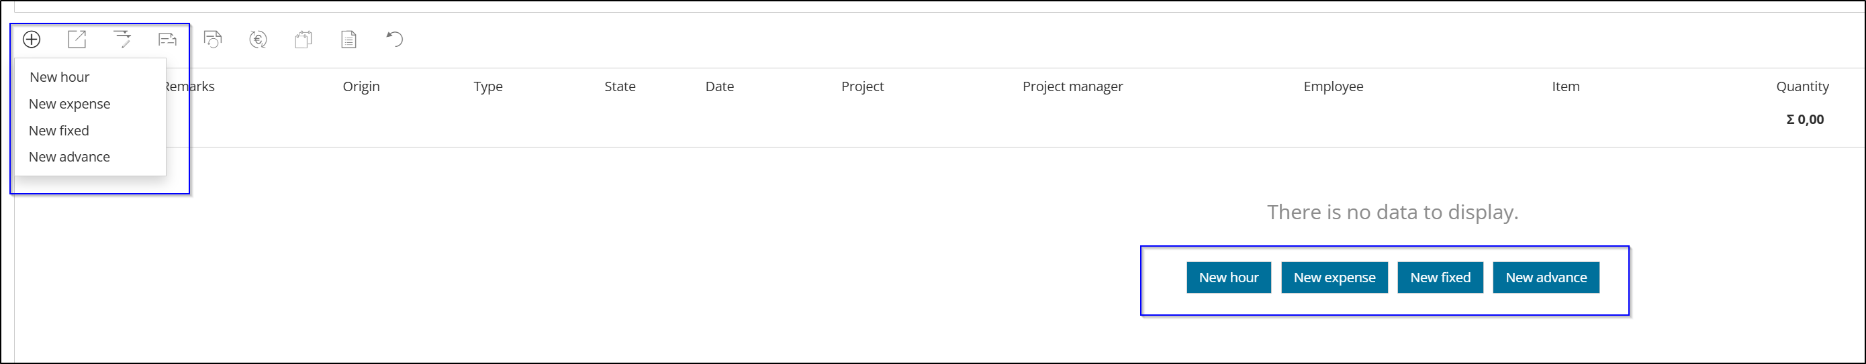Choose New expense from the dropdown menu
Screen dimensions: 1866x364
coord(70,103)
